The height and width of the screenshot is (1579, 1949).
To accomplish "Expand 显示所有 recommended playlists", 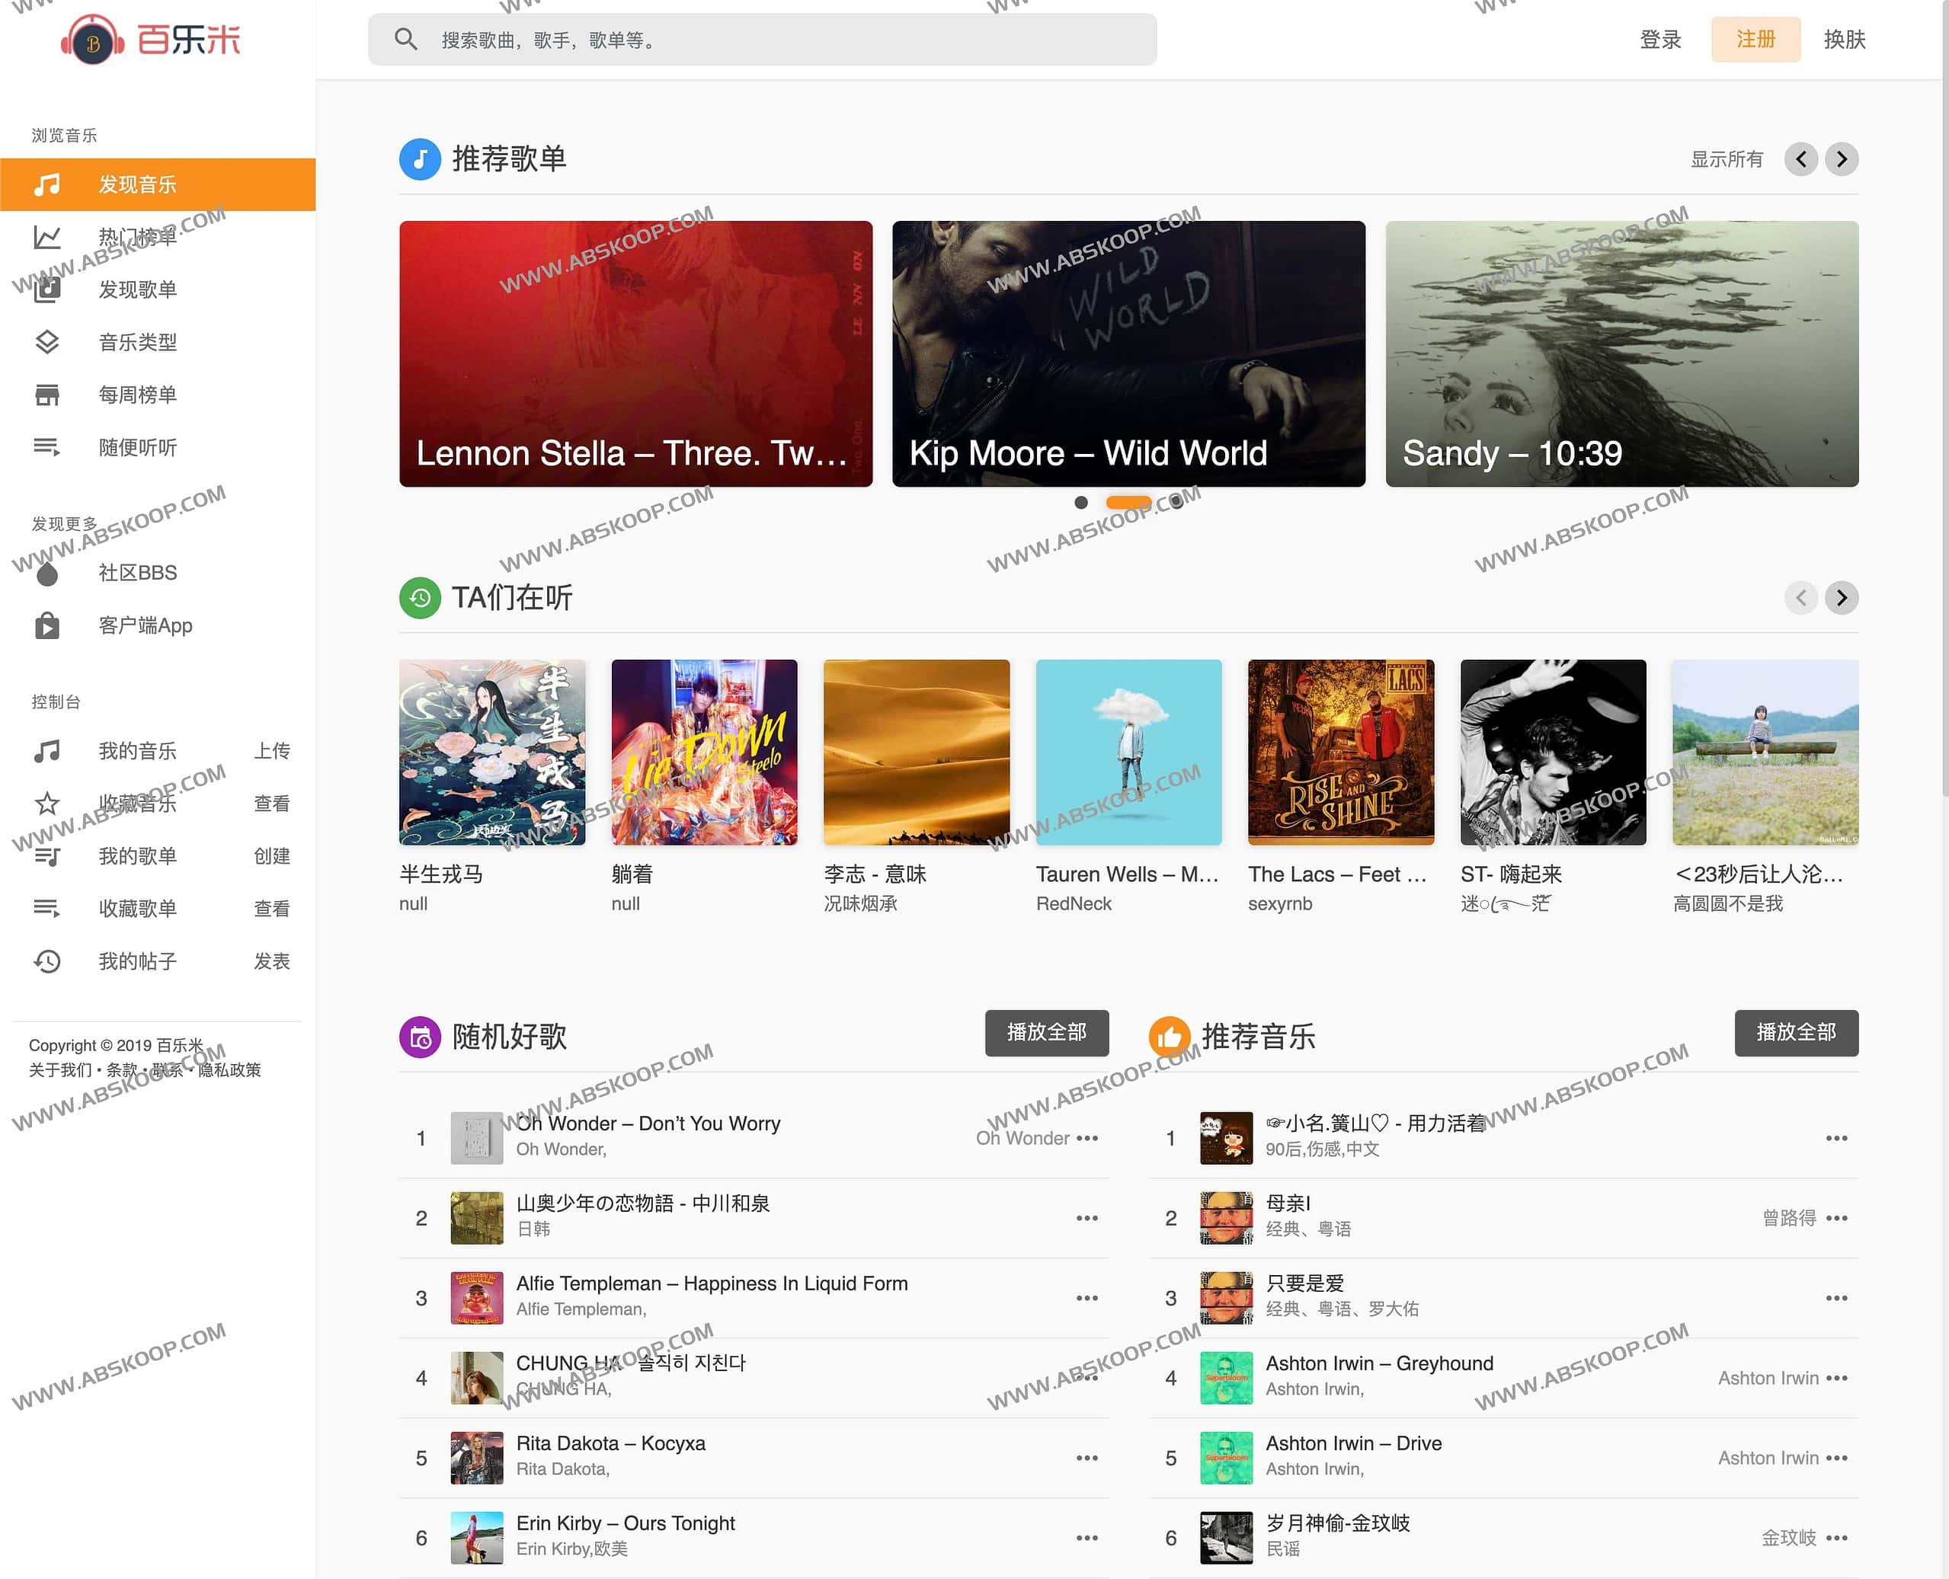I will 1727,159.
